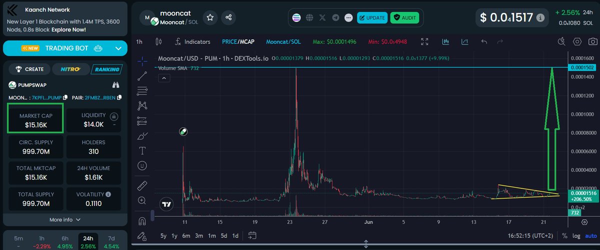Image resolution: width=600 pixels, height=250 pixels.
Task: Select the XABCD pattern tool
Action: pos(142,106)
